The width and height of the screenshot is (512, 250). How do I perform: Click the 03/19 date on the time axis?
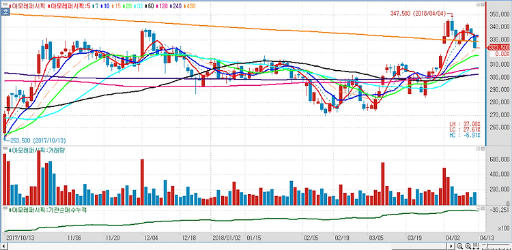click(414, 238)
